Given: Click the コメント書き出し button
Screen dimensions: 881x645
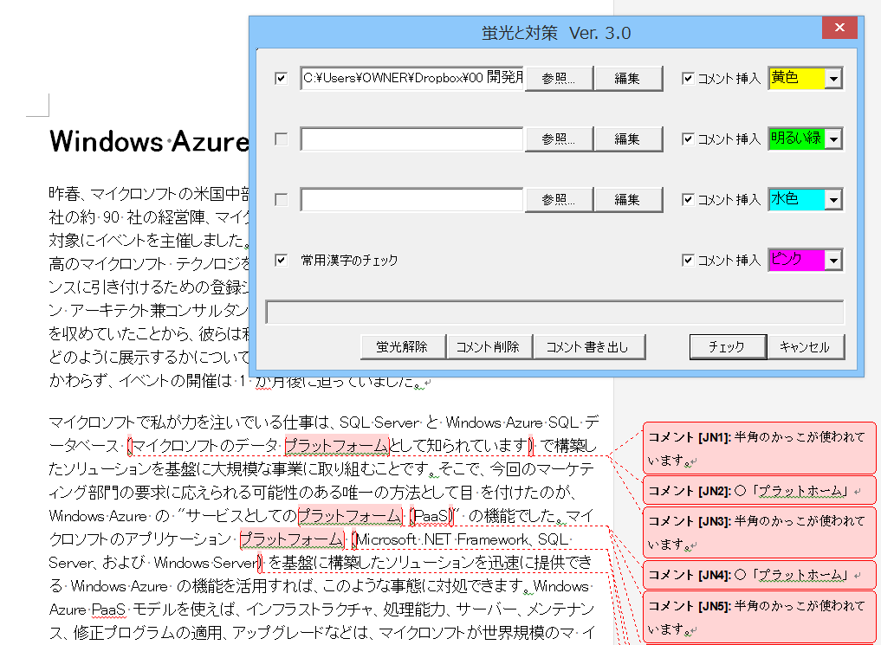Looking at the screenshot, I should [x=591, y=347].
